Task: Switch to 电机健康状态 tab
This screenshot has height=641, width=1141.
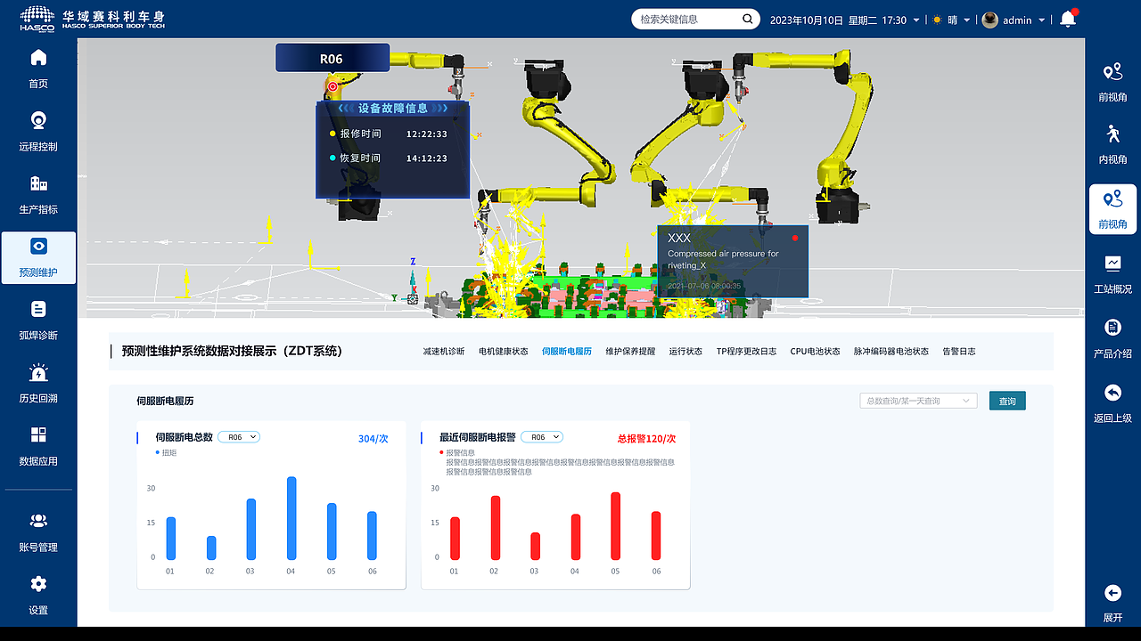Action: [504, 352]
